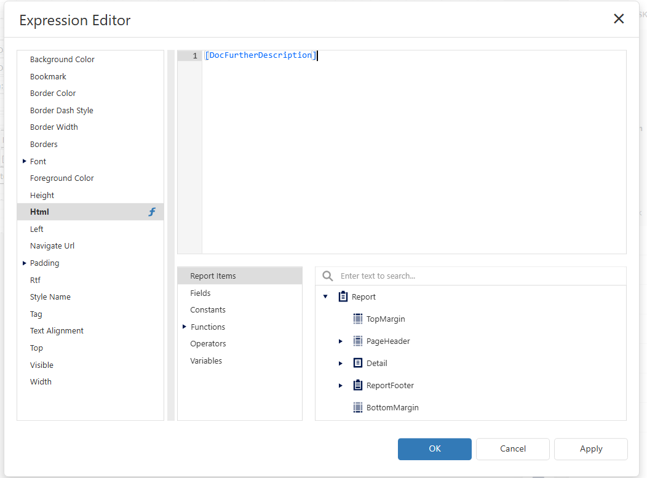This screenshot has height=478, width=647.
Task: Click the search magnifier icon
Action: [328, 276]
